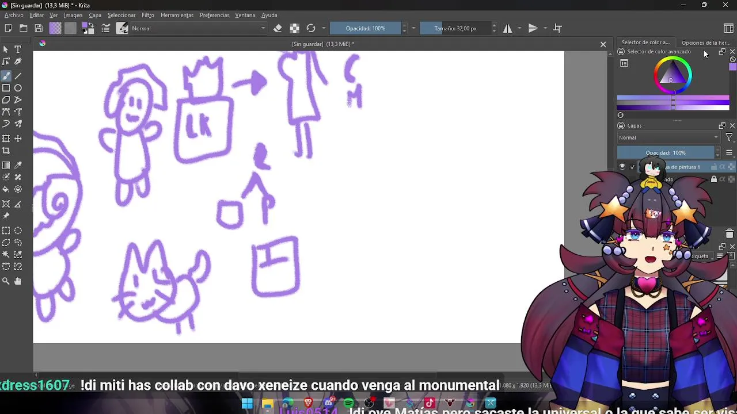Float the Capas docker
The width and height of the screenshot is (737, 414).
pos(722,125)
